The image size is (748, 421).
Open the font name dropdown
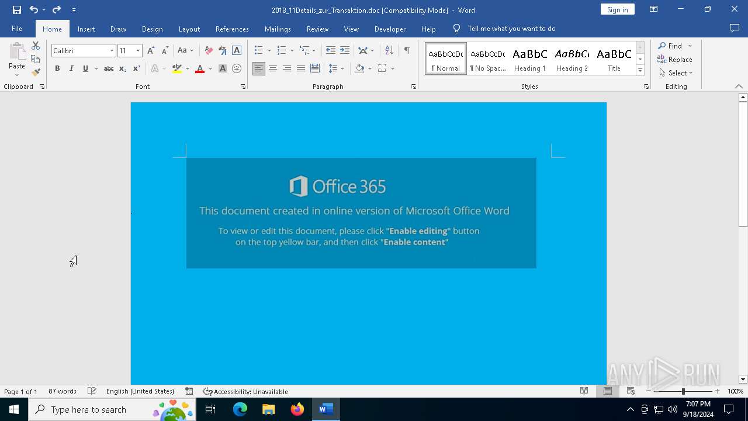click(112, 51)
